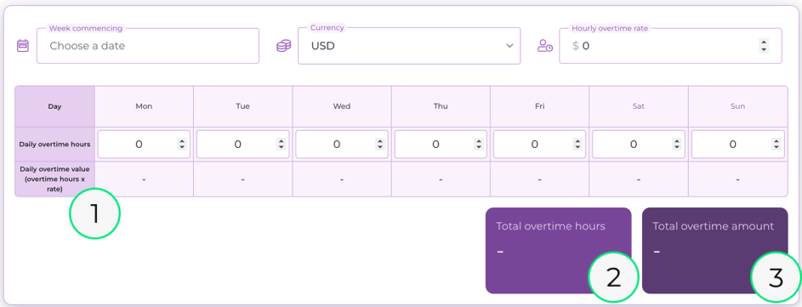
Task: Click the Currency field label
Action: coord(327,27)
